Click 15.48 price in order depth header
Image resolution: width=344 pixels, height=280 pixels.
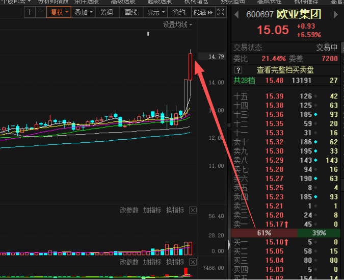[x=275, y=81]
